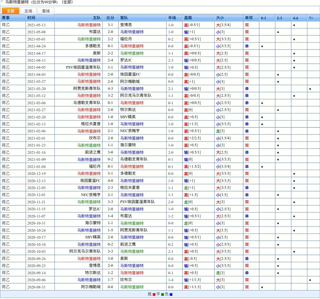320x299 pixels.
Task: Open away team 登博思 from the 2021-05-13 match
Action: (126, 25)
